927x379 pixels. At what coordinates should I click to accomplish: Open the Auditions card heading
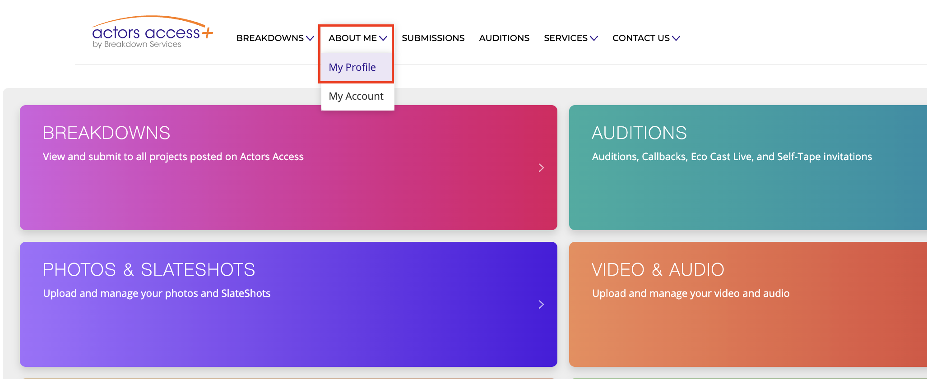(639, 133)
